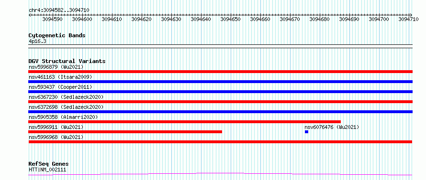Open the DGV Structural Variants track title
The height and width of the screenshot is (180, 426).
(x=67, y=61)
